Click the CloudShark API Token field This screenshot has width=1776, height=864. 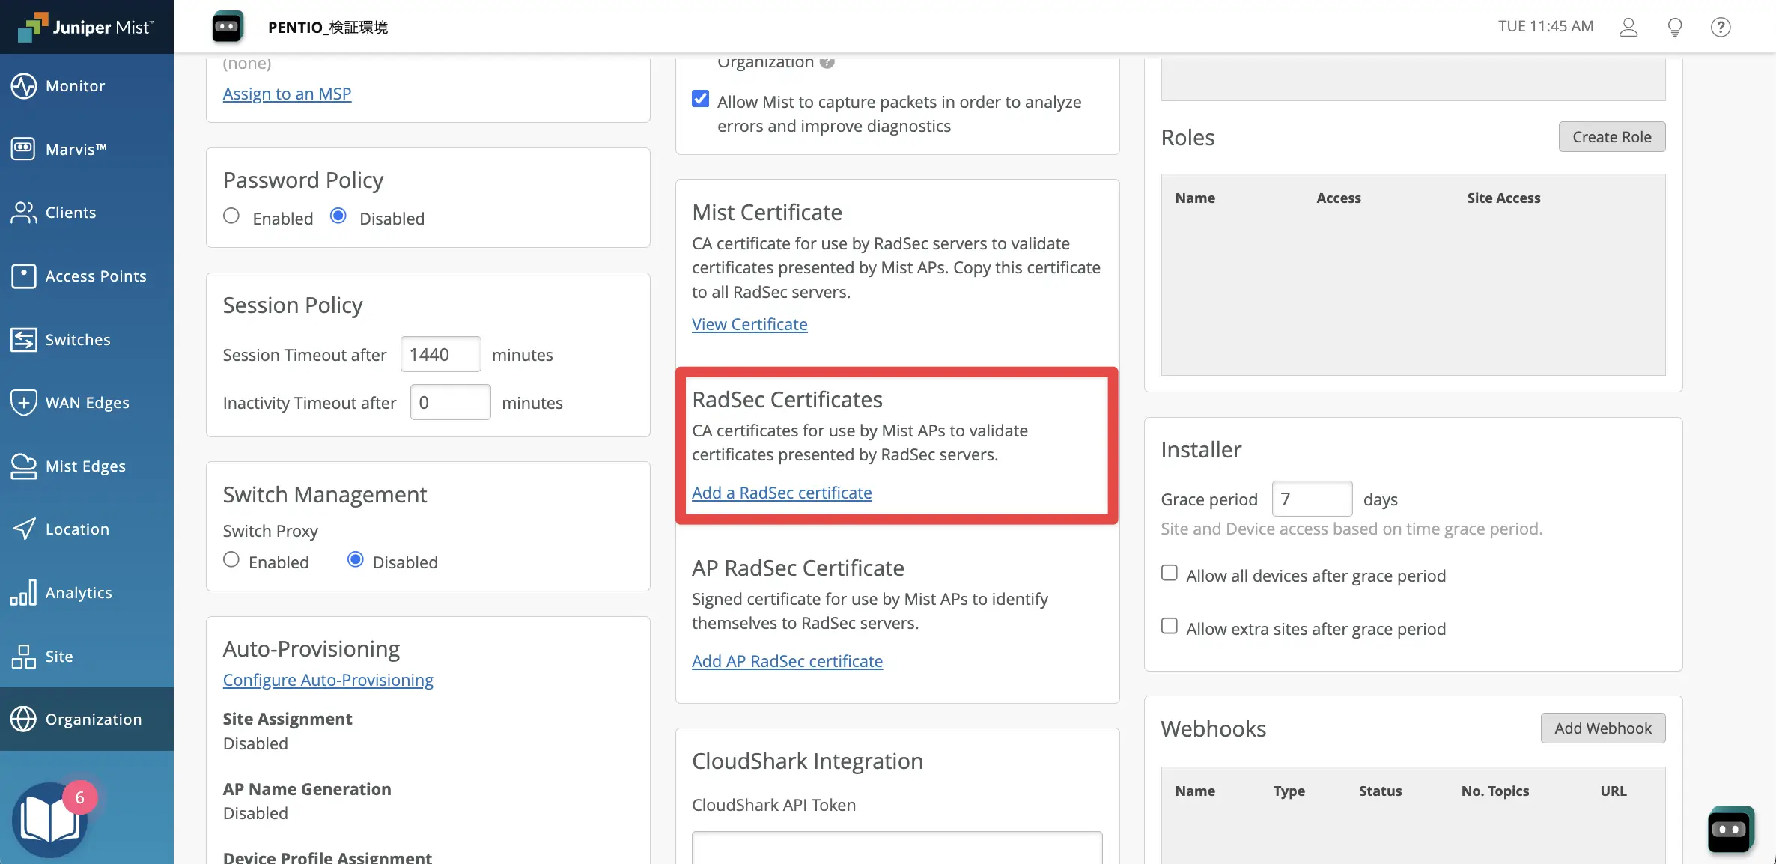[897, 848]
